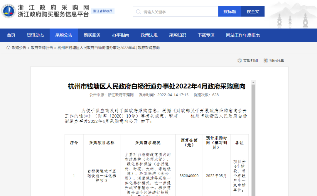
Task: Open 网站工作年度报表 page
Action: tap(243, 35)
